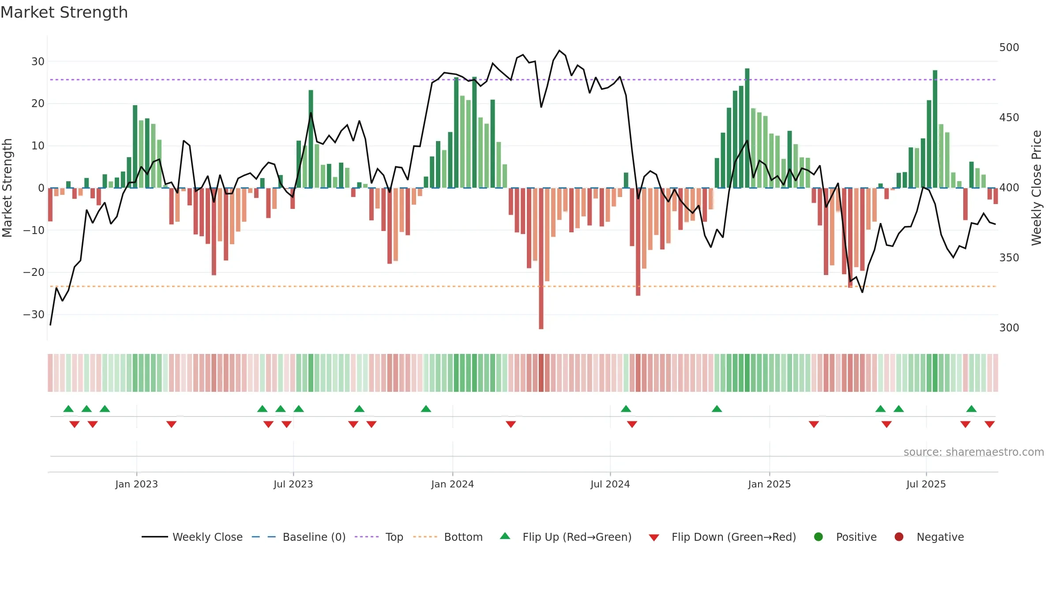The width and height of the screenshot is (1059, 595).
Task: Click the 20 strength axis label
Action: [38, 104]
